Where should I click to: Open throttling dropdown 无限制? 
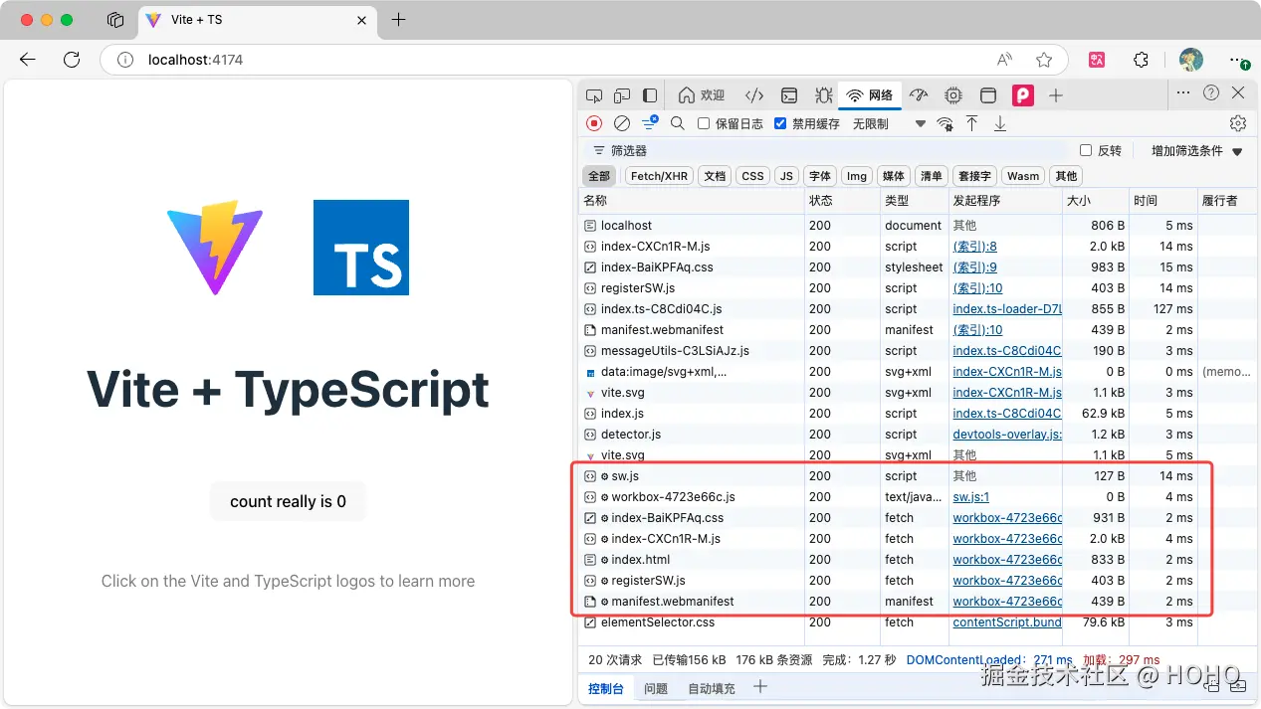point(889,123)
